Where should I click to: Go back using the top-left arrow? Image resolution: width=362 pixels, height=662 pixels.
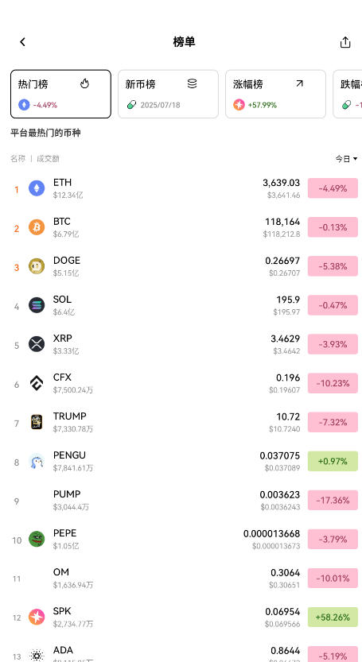22,42
